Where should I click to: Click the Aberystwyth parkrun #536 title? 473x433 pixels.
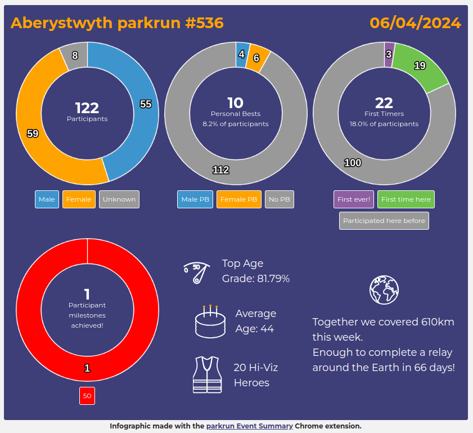tap(117, 23)
